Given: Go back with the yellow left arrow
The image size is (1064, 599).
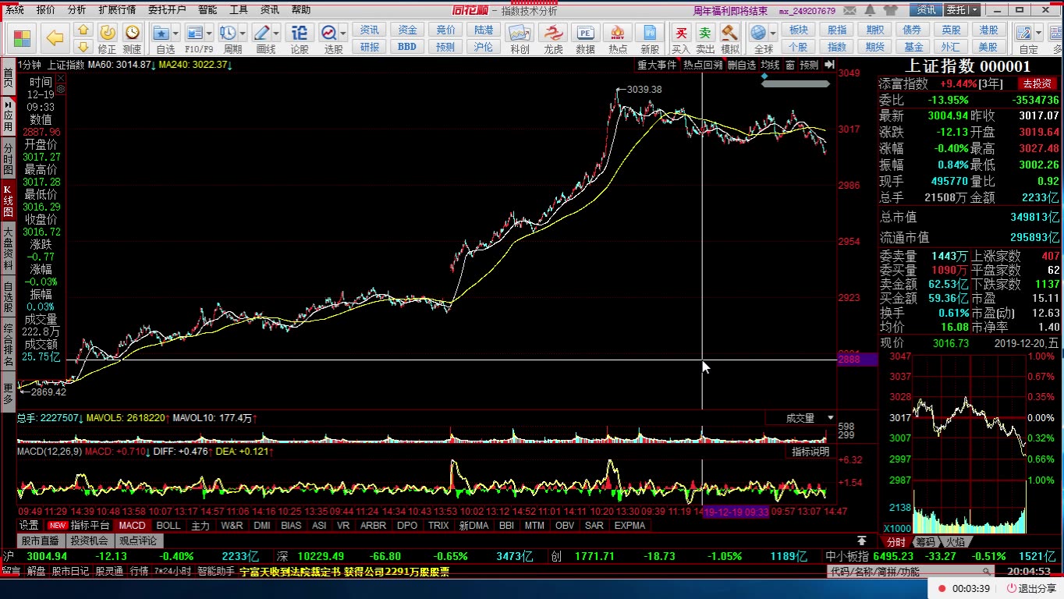Looking at the screenshot, I should (55, 37).
